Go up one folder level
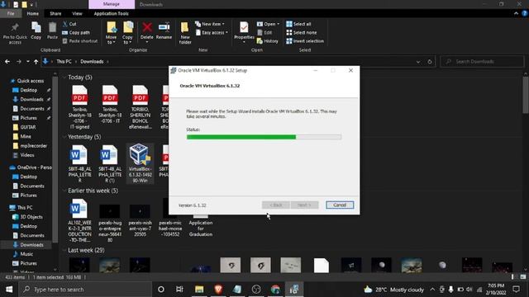The width and height of the screenshot is (529, 297). tap(36, 62)
